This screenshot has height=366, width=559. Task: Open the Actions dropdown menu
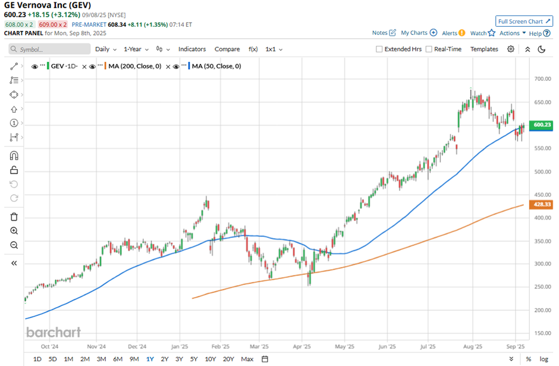coord(513,33)
